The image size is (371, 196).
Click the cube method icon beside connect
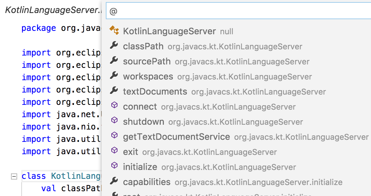coord(114,105)
